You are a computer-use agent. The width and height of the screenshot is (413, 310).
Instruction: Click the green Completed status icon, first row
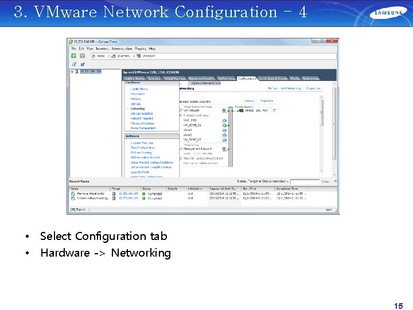click(144, 193)
